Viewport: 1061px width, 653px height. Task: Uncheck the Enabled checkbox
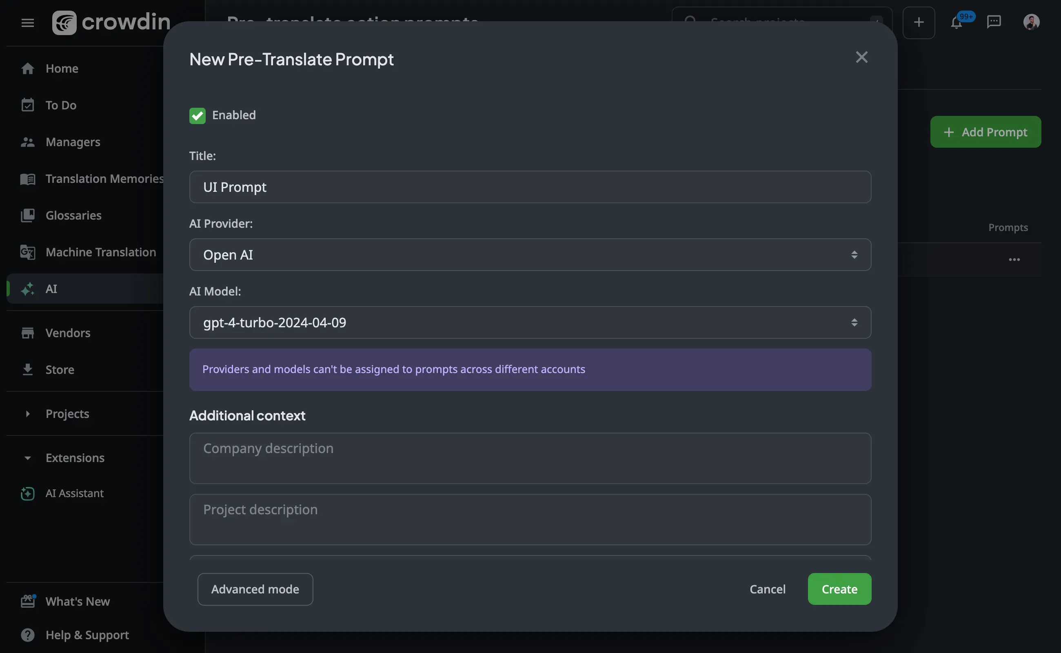pyautogui.click(x=198, y=115)
